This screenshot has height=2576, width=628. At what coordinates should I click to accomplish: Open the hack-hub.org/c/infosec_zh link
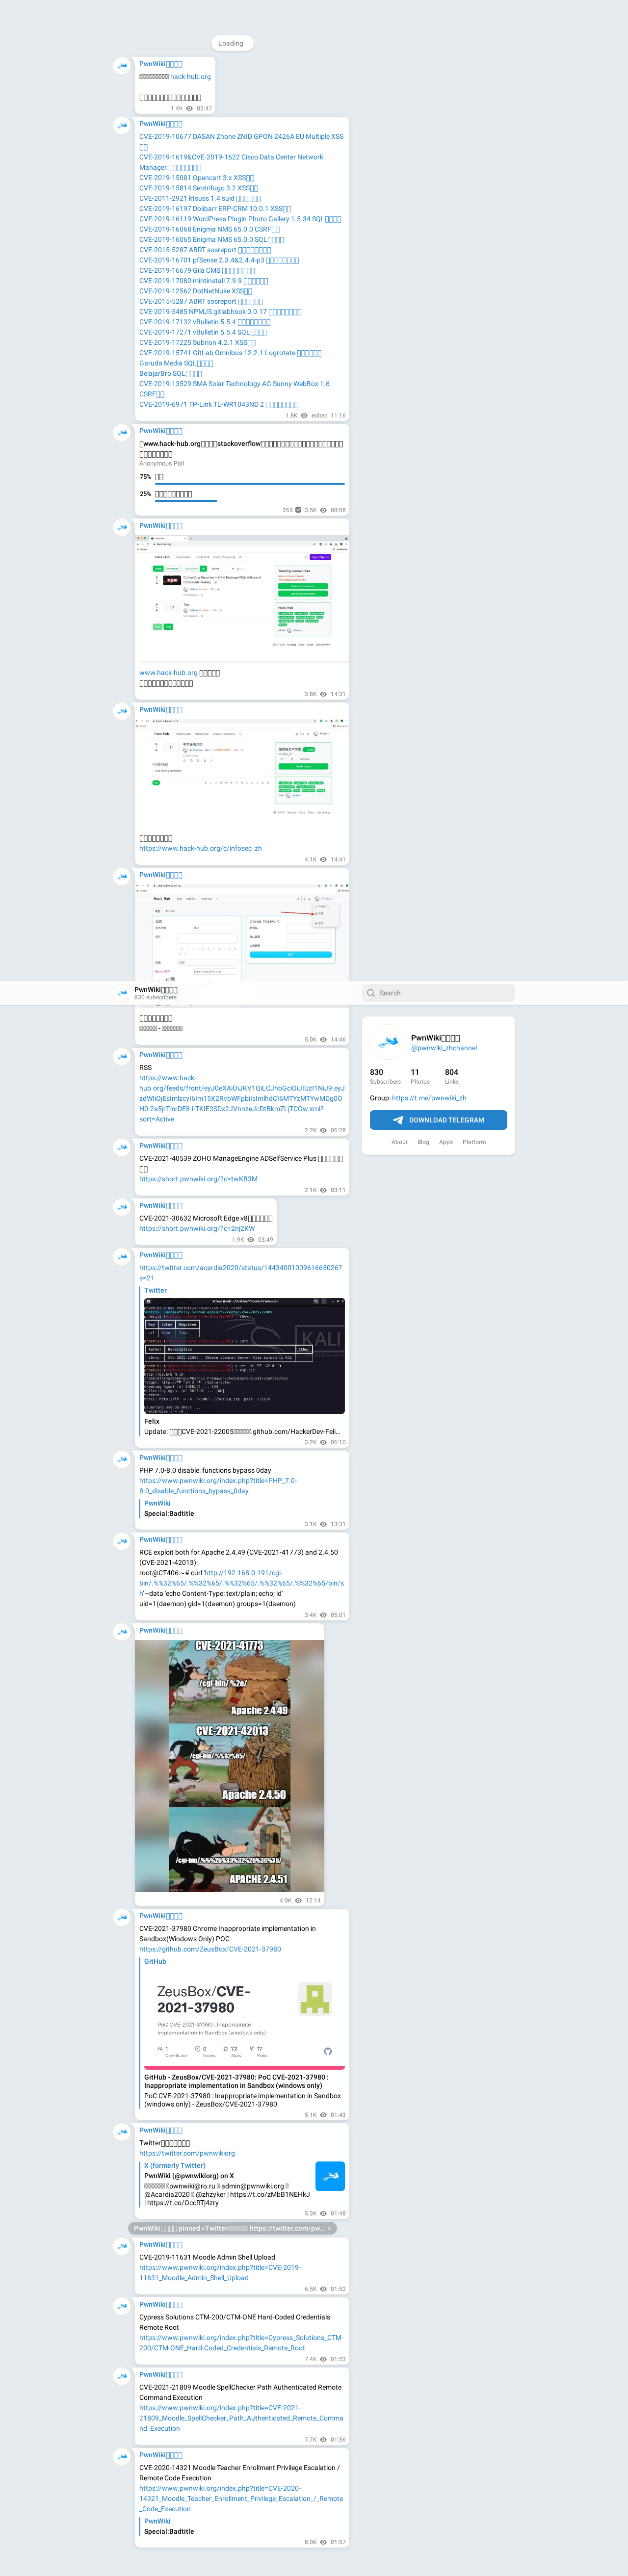point(200,849)
